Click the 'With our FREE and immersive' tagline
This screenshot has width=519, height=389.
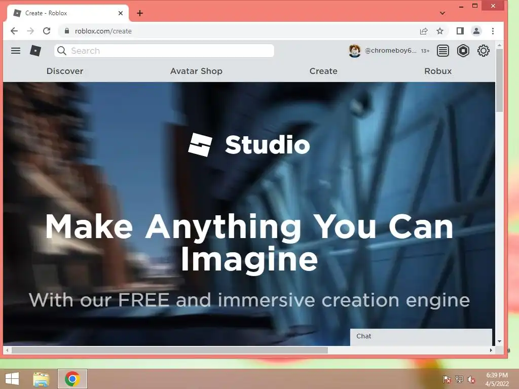(249, 300)
